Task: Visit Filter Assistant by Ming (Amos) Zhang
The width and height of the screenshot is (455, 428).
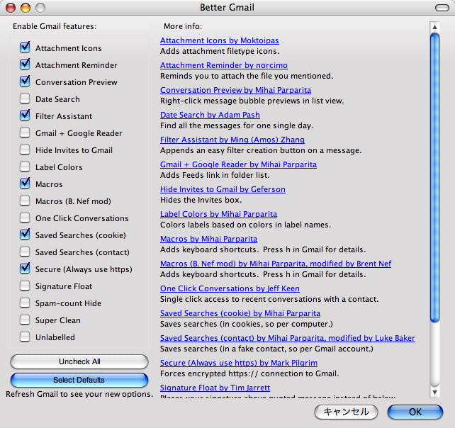Action: click(232, 140)
